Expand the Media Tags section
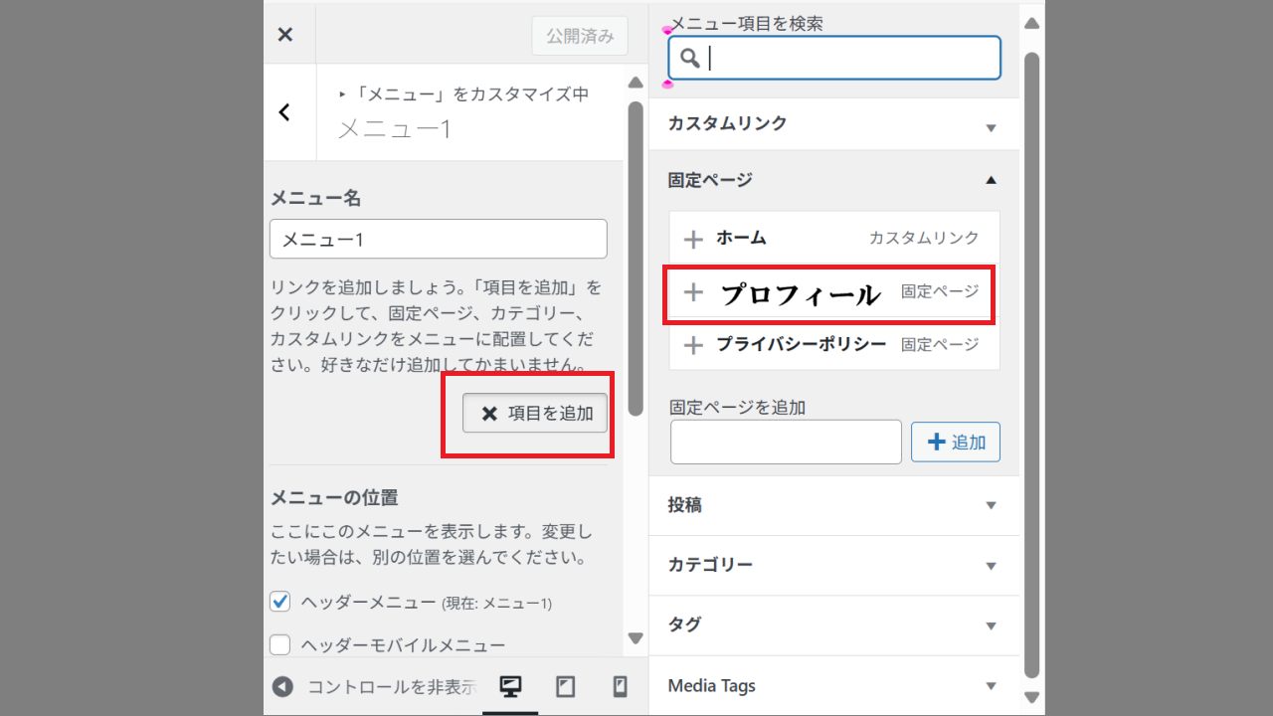This screenshot has width=1273, height=716. click(833, 685)
